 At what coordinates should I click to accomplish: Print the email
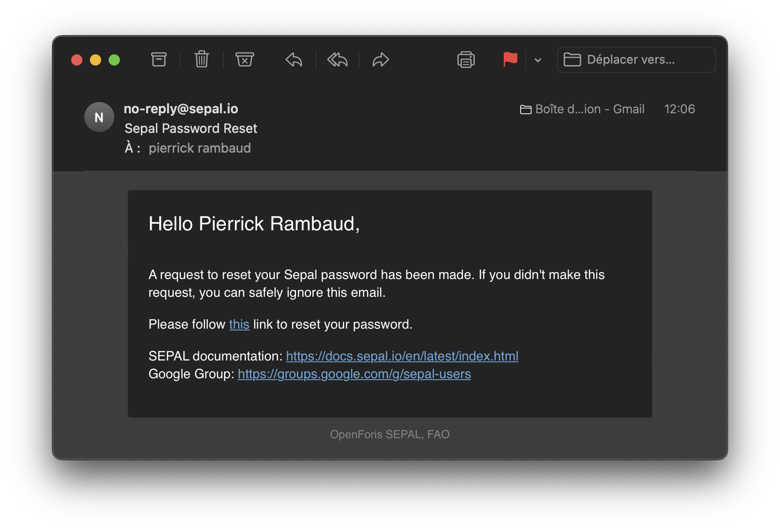coord(466,59)
